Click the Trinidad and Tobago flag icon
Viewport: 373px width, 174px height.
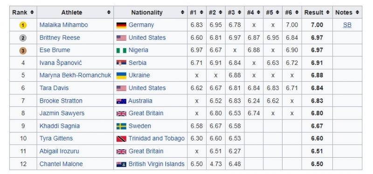tap(121, 139)
